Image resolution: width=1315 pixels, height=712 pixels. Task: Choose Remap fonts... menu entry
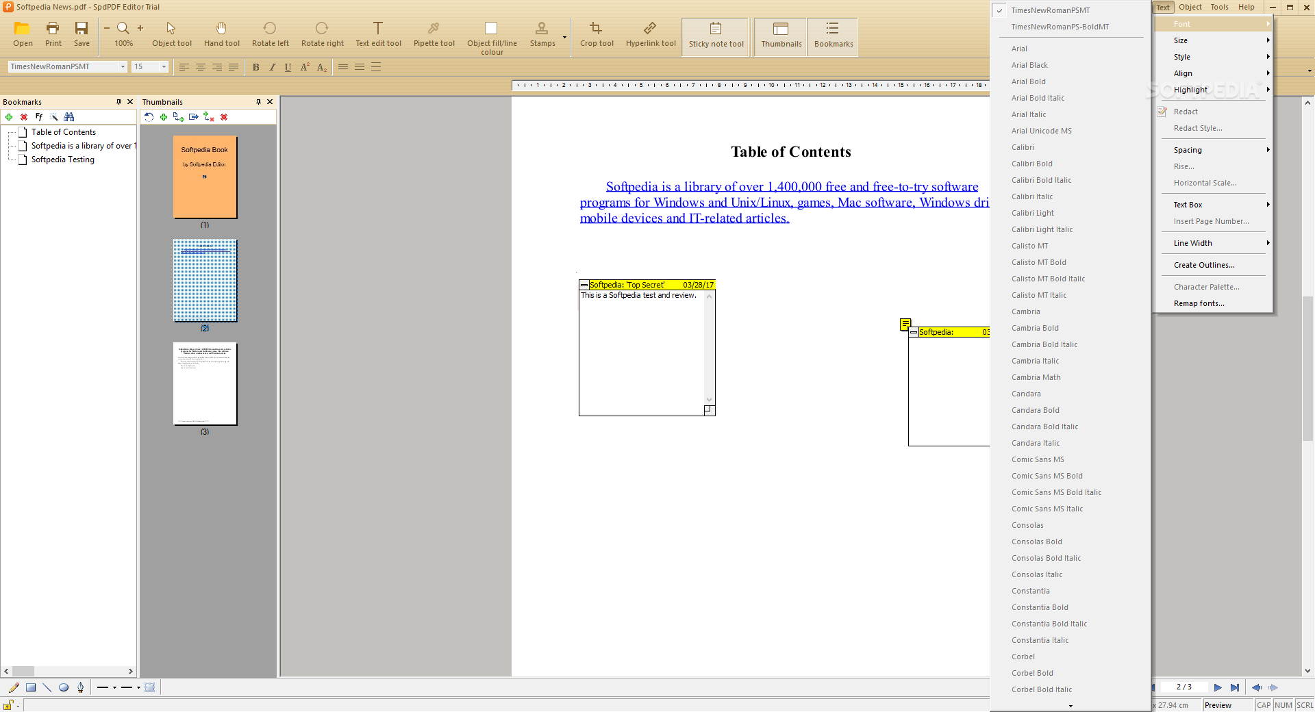1213,303
